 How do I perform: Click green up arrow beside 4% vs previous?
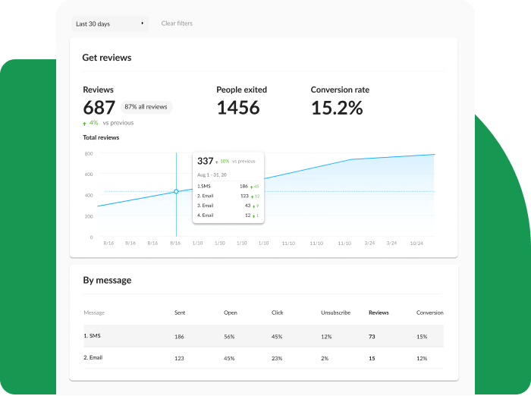(x=85, y=123)
